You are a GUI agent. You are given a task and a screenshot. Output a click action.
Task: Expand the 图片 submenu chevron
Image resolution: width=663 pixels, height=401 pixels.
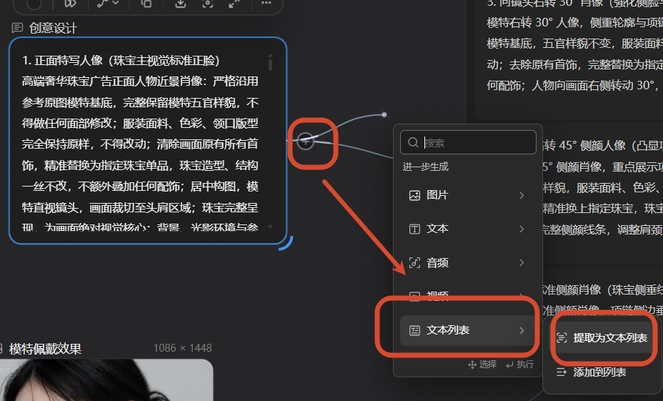[522, 195]
